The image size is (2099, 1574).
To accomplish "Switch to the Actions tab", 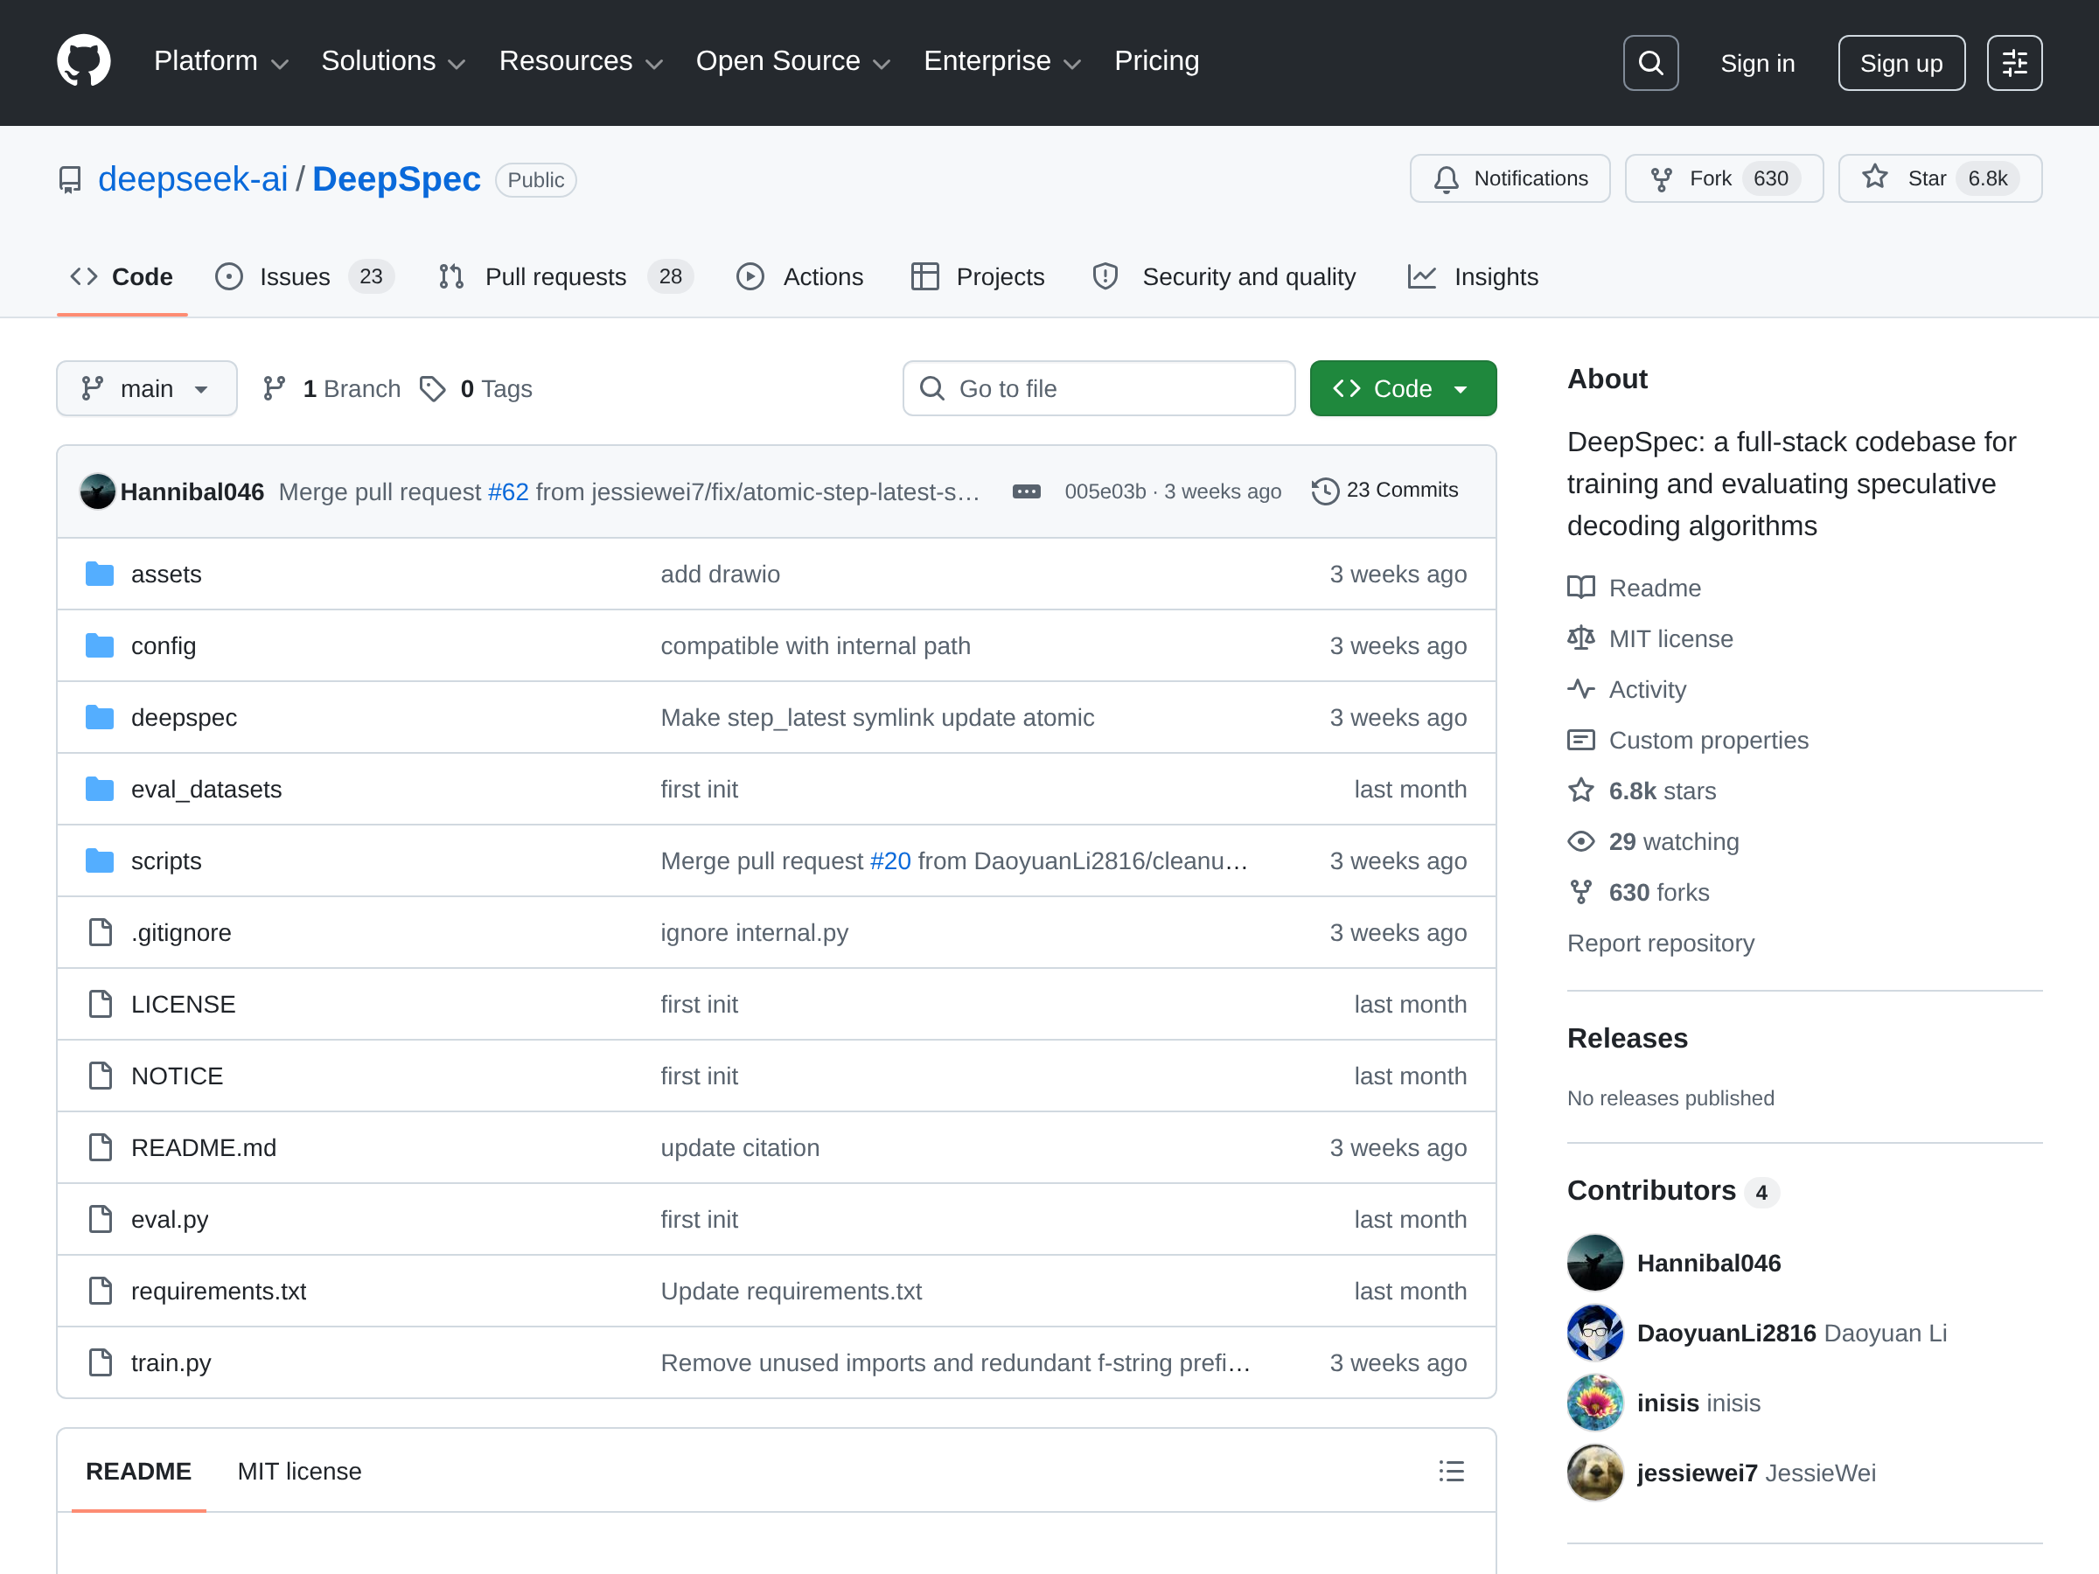I will 800,277.
